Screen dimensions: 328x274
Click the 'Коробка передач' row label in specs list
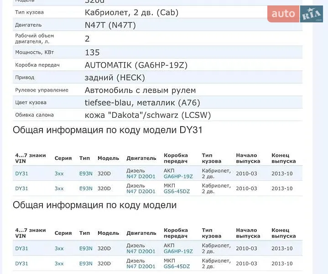[x=37, y=65]
